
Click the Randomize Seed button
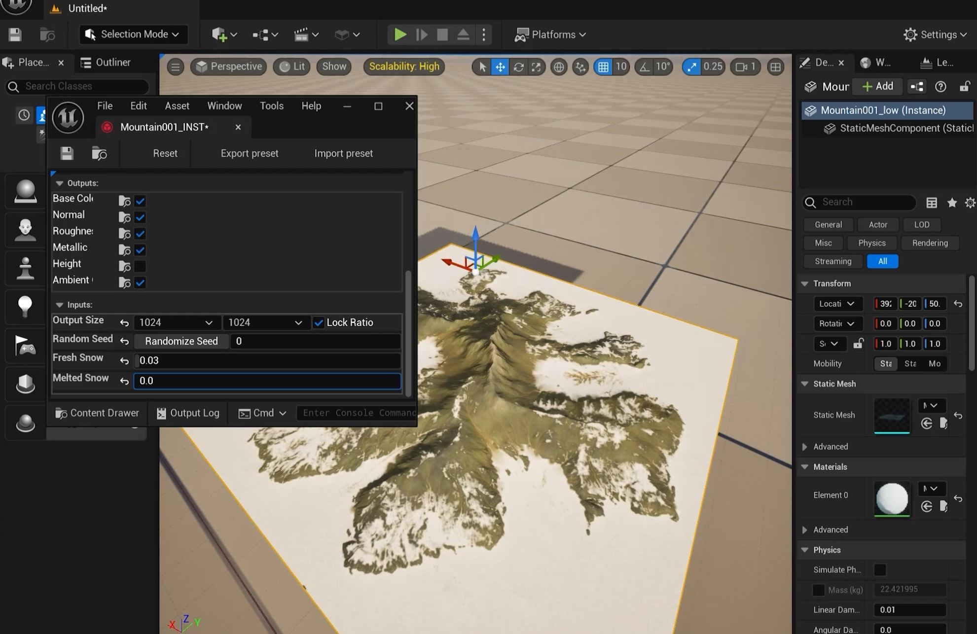pos(181,341)
